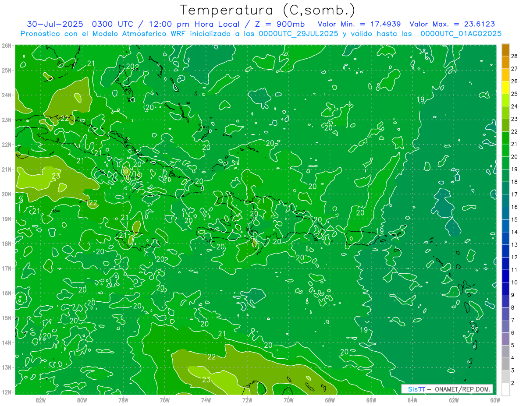This screenshot has width=526, height=406.
Task: Click the "78W" longitude label
Action: pyautogui.click(x=123, y=400)
